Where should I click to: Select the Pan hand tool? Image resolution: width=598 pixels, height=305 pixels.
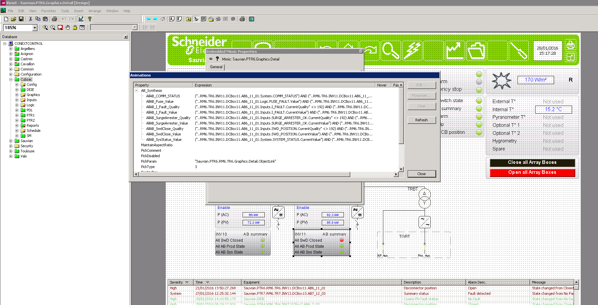tap(68, 28)
